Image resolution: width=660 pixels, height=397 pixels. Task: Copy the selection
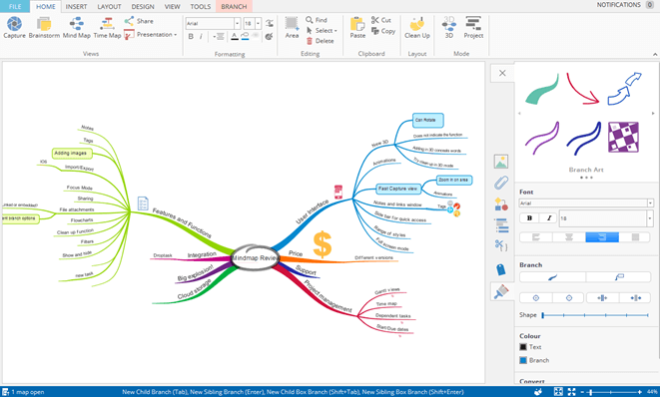[383, 31]
